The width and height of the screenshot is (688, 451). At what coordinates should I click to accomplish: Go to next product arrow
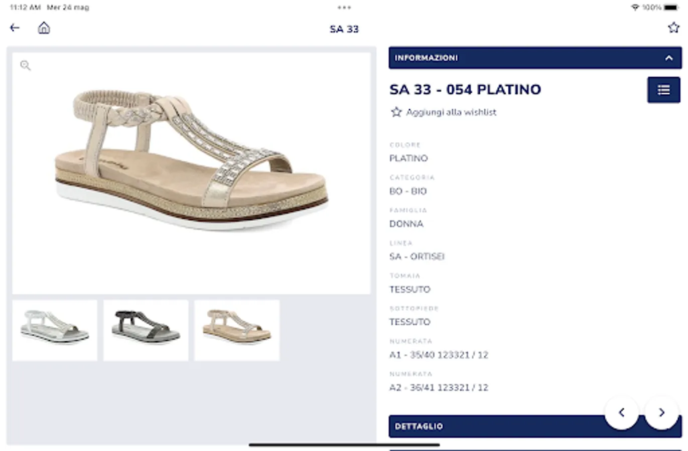tap(661, 412)
